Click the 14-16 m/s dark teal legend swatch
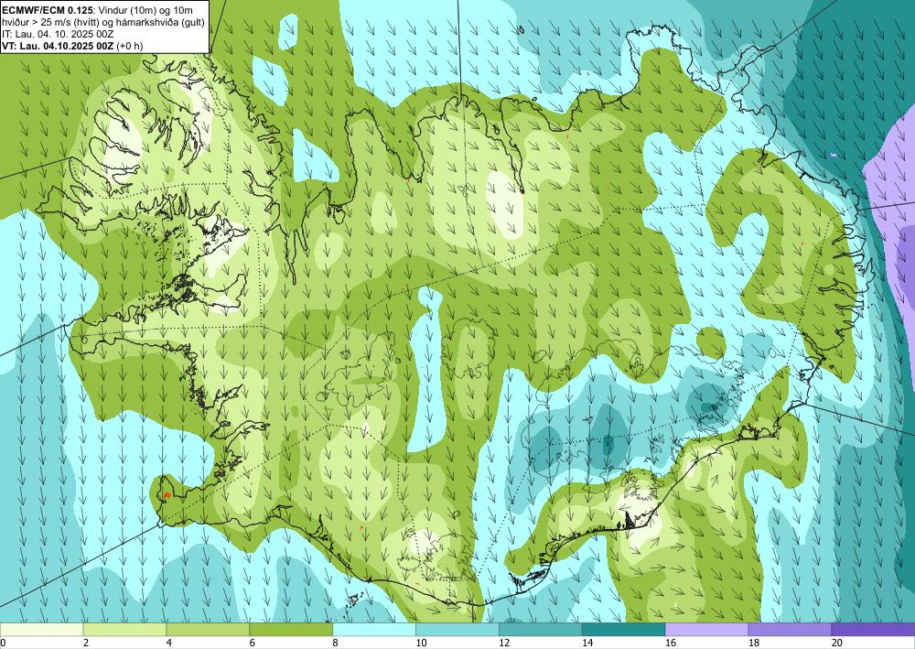The image size is (915, 649). [623, 630]
